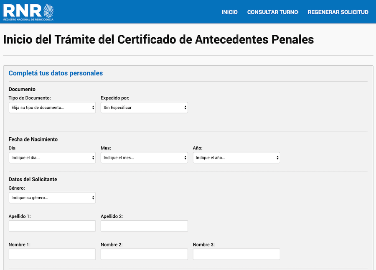This screenshot has width=376, height=270.
Task: Click inside the Nombre 2 field
Action: point(144,254)
